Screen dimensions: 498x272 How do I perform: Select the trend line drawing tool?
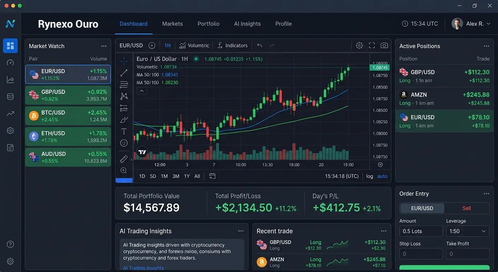pyautogui.click(x=124, y=73)
